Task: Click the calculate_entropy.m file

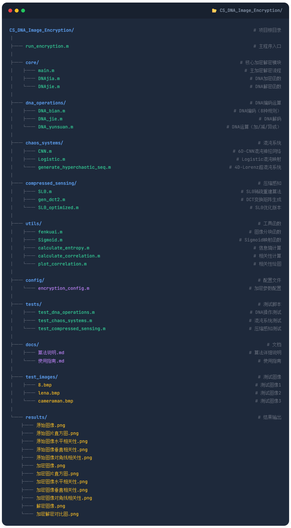Action: (x=63, y=248)
